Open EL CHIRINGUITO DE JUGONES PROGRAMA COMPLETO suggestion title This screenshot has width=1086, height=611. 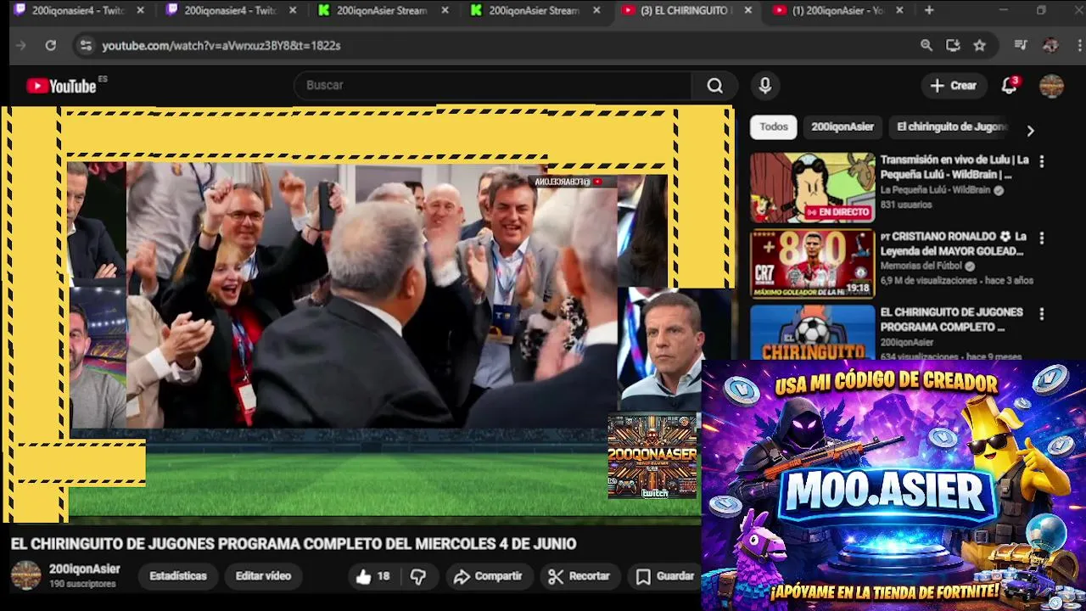coord(951,320)
